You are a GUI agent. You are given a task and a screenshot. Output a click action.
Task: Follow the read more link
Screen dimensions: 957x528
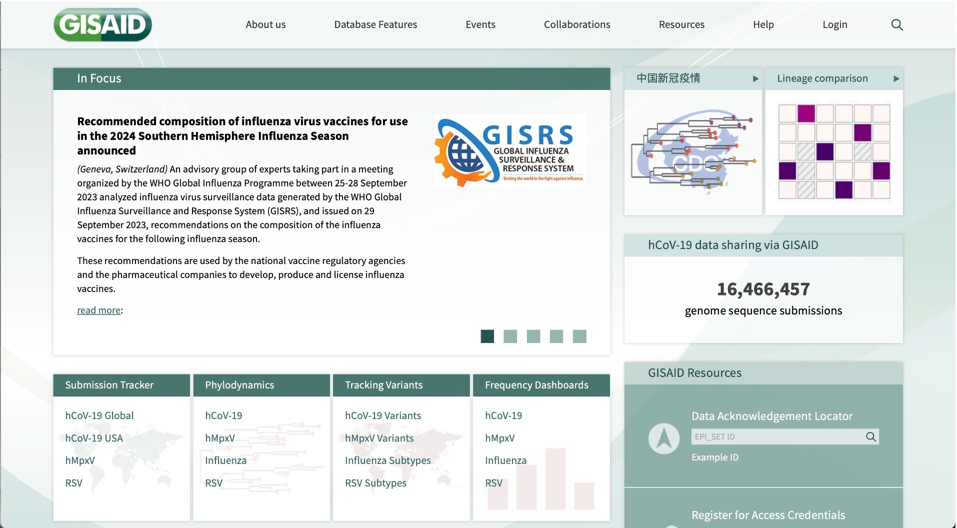click(98, 310)
